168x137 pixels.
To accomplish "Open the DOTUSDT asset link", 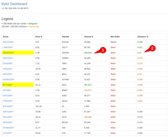I will 8,95.
